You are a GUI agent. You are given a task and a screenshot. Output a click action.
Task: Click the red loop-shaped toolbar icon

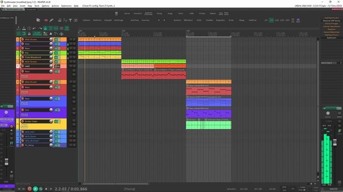click(46, 20)
